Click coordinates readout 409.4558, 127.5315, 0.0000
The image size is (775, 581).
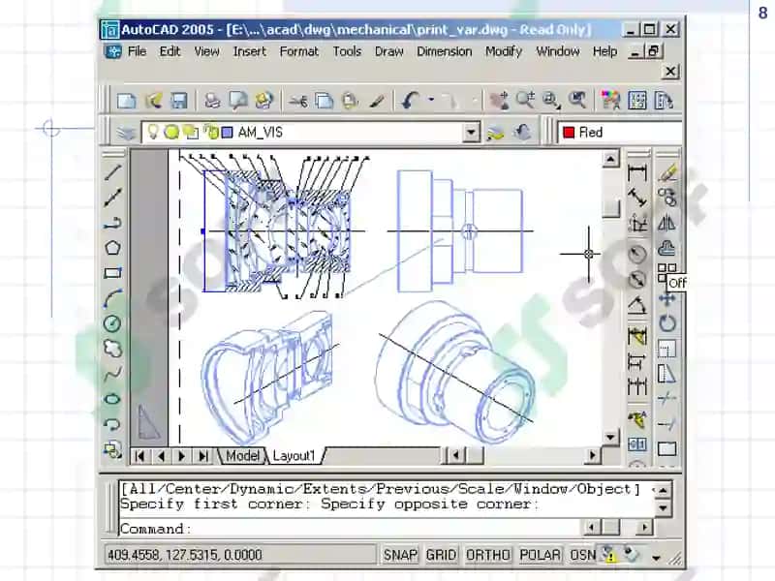[x=240, y=555]
